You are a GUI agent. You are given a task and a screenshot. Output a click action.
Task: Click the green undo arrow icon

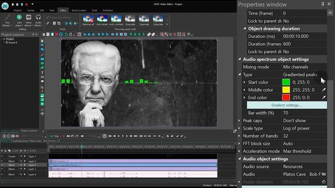pyautogui.click(x=66, y=34)
